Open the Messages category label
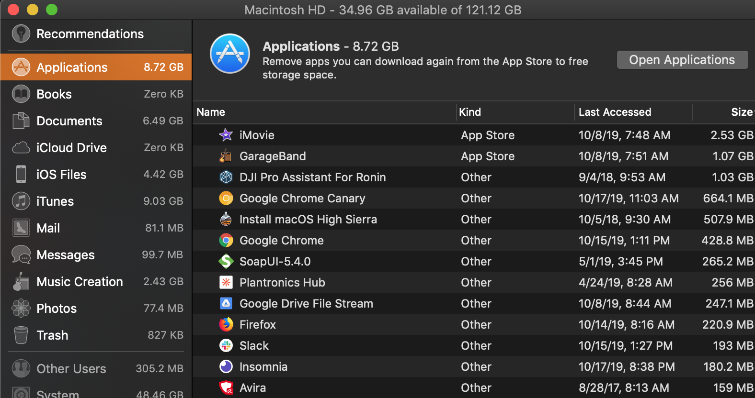755x398 pixels. tap(66, 255)
